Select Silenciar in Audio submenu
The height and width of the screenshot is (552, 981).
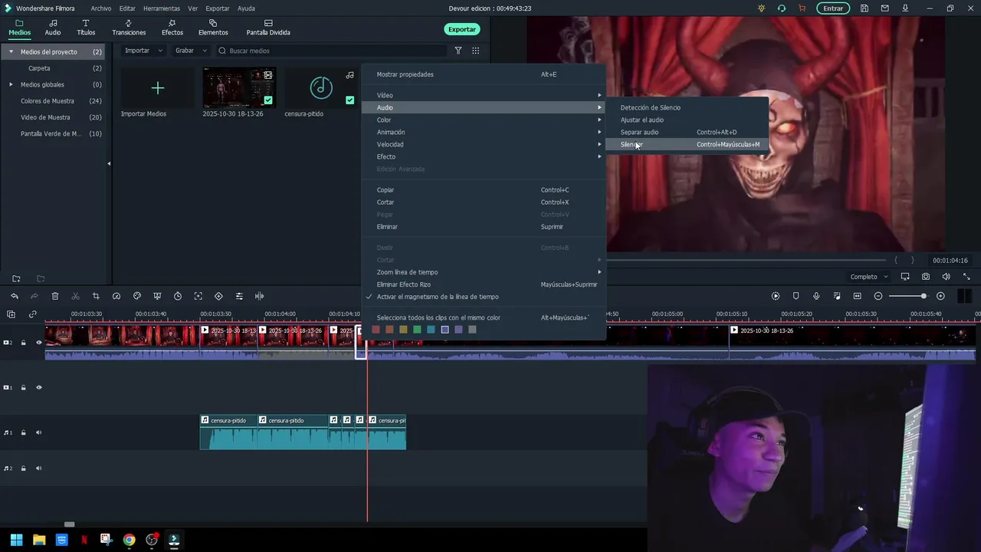(687, 144)
